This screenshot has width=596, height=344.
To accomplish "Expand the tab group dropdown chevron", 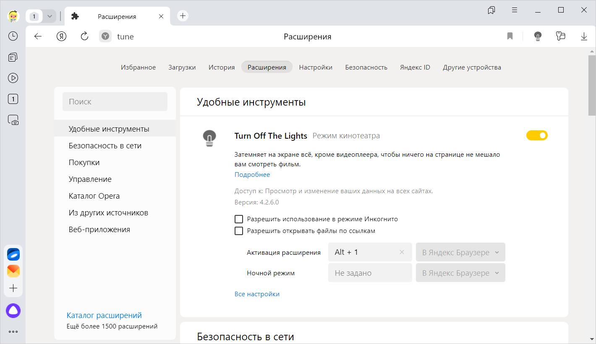I will click(x=50, y=16).
